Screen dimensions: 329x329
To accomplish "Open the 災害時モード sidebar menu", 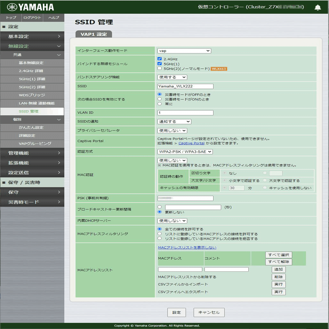I will click(x=32, y=202).
